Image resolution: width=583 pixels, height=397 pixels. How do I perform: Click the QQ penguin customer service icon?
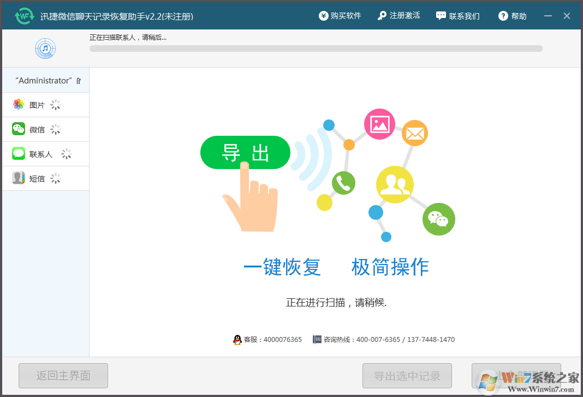[x=237, y=339]
